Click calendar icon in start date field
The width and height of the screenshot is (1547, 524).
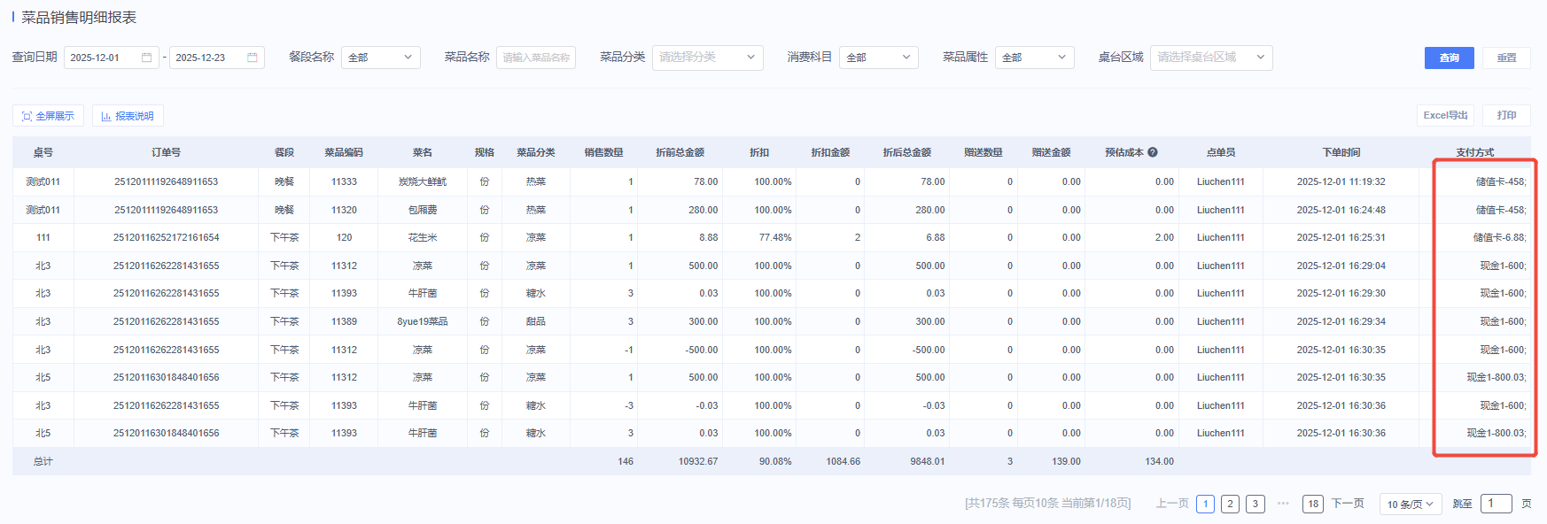pyautogui.click(x=147, y=58)
